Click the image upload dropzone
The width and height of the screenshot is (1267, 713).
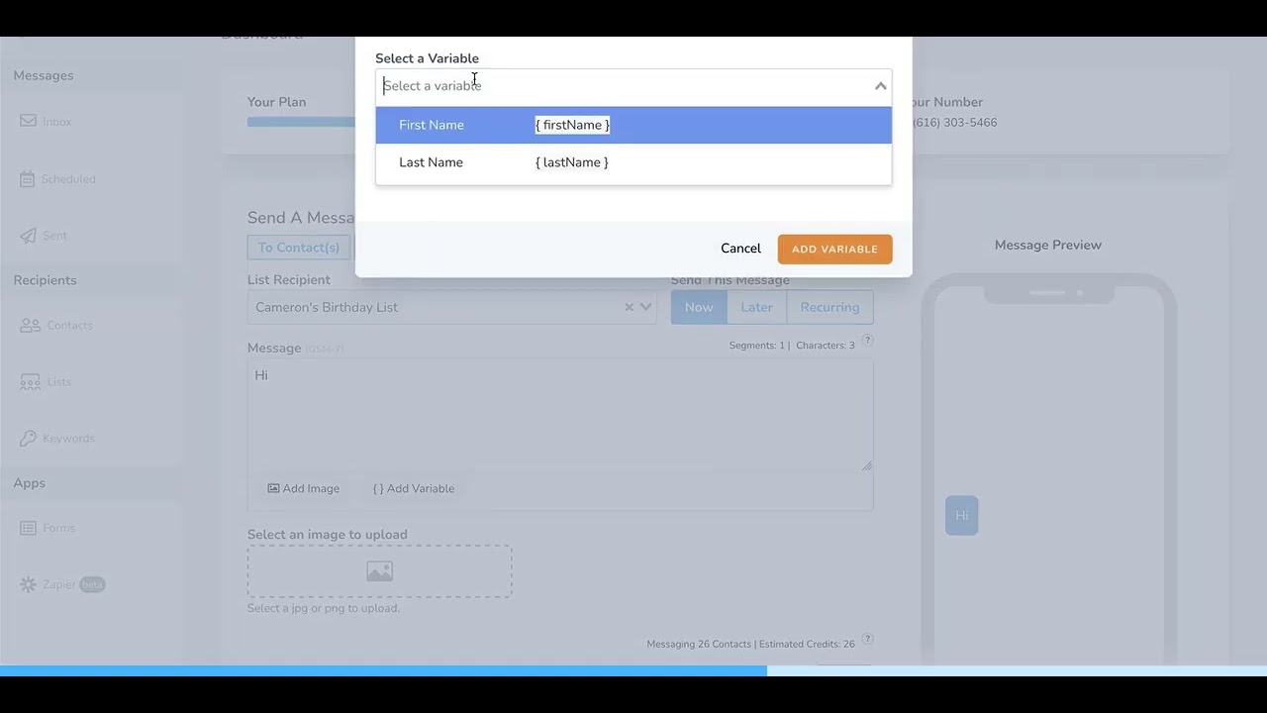click(379, 570)
